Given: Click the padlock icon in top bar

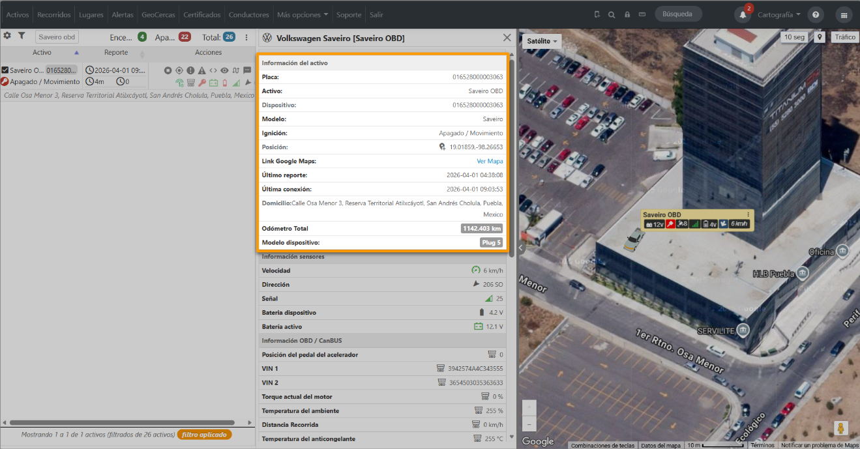Looking at the screenshot, I should click(x=627, y=14).
